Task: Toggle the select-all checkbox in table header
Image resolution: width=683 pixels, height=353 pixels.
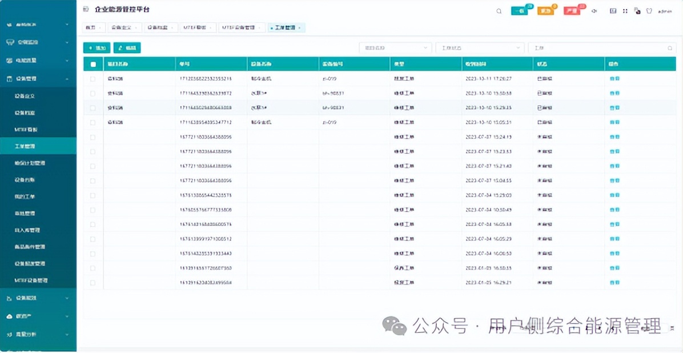Action: coord(93,64)
